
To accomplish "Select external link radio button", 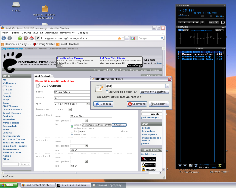I will [72, 133].
